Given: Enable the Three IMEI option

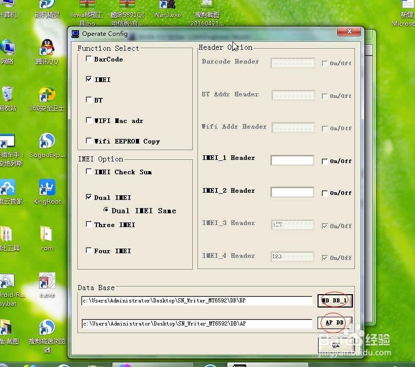Looking at the screenshot, I should [x=89, y=225].
